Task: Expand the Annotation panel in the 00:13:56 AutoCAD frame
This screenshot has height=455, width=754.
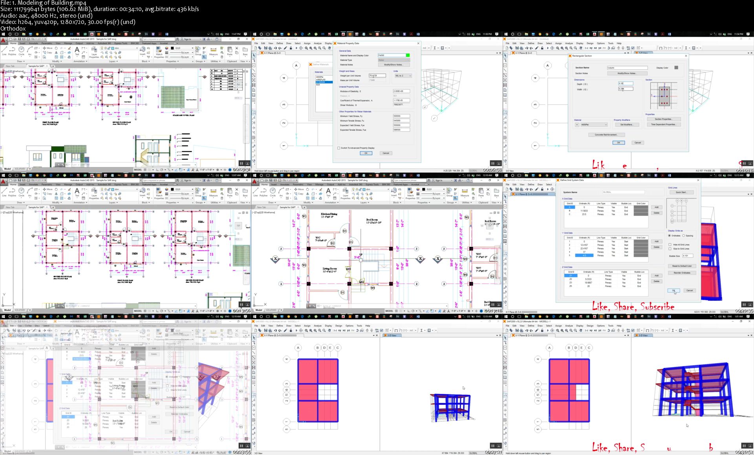Action: [80, 202]
